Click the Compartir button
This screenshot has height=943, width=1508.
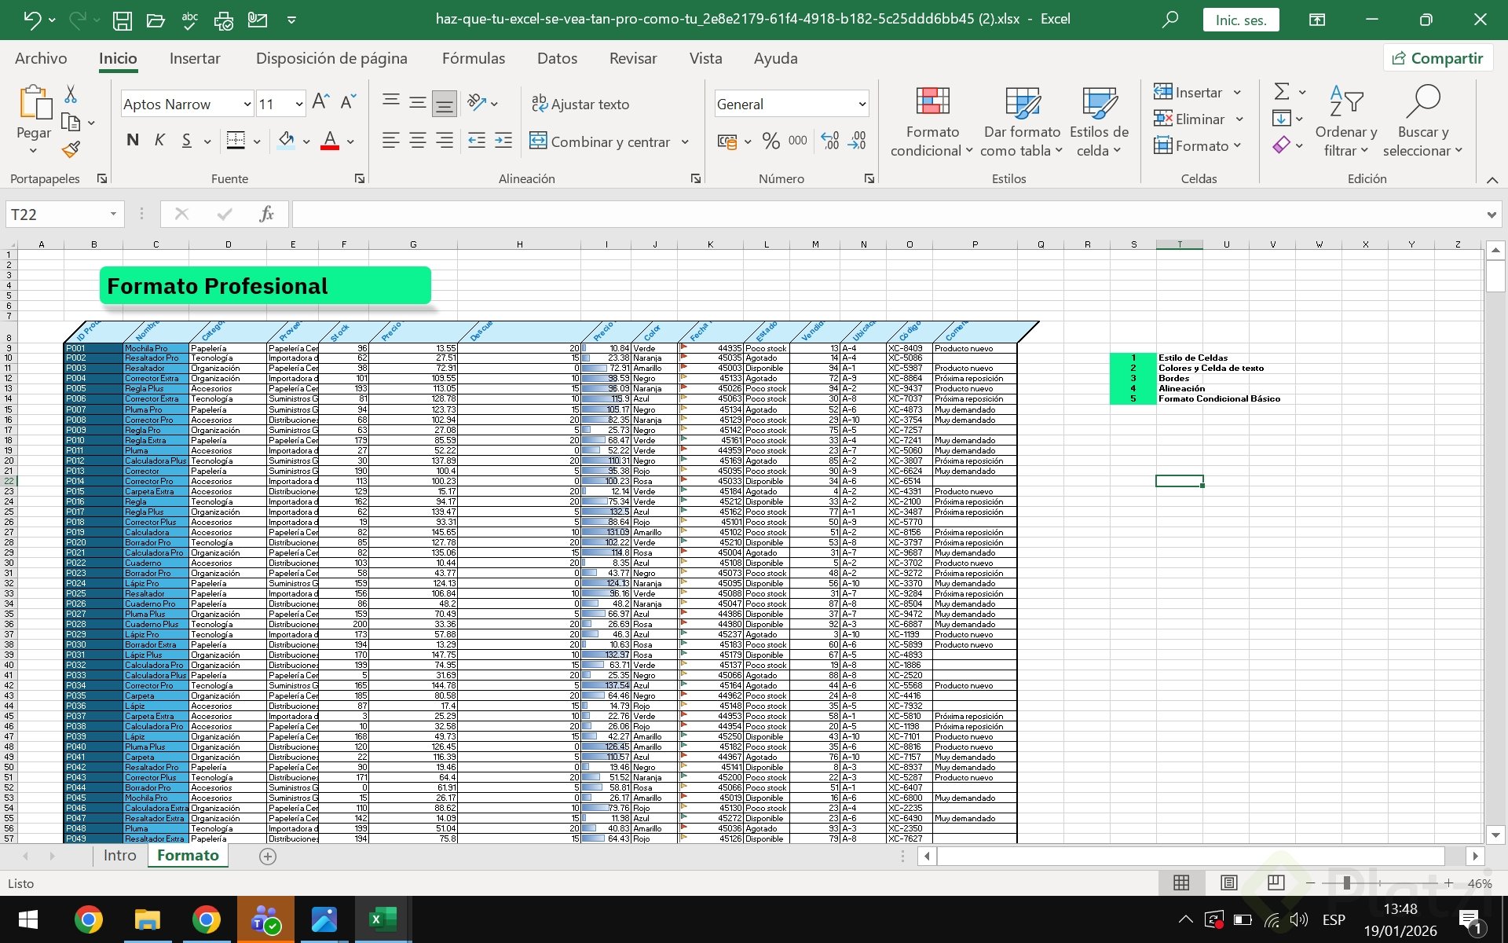pos(1437,58)
